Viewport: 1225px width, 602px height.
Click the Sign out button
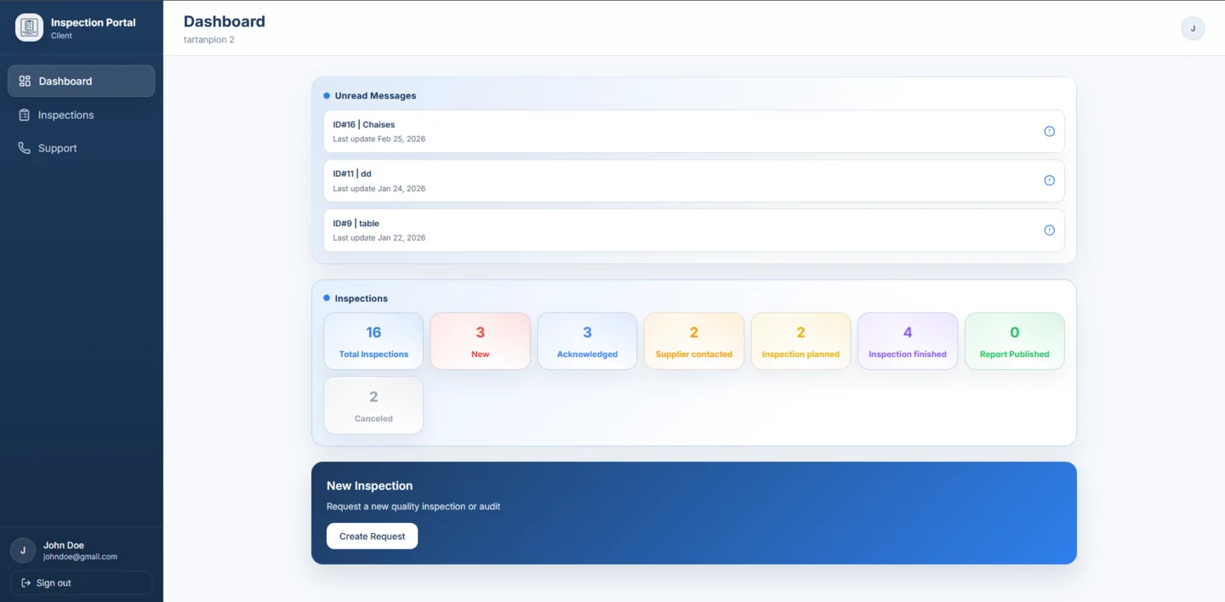[81, 582]
